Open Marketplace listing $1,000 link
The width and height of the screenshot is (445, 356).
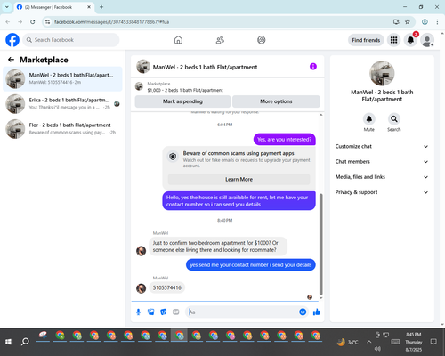(185, 90)
